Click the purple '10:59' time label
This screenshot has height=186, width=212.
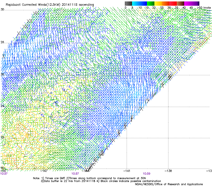tap(146, 174)
